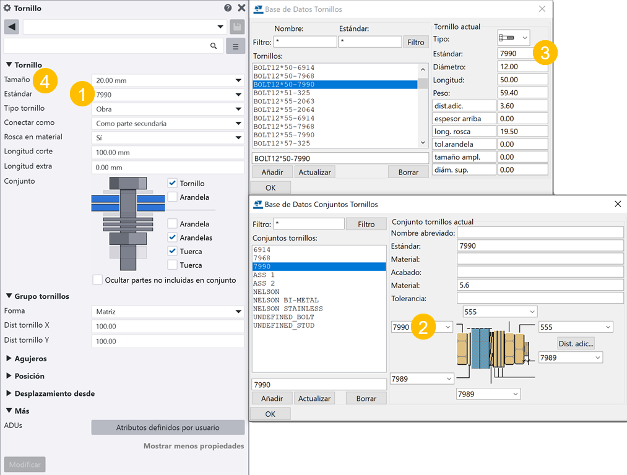Click the help question mark icon
The height and width of the screenshot is (475, 627).
click(x=228, y=8)
